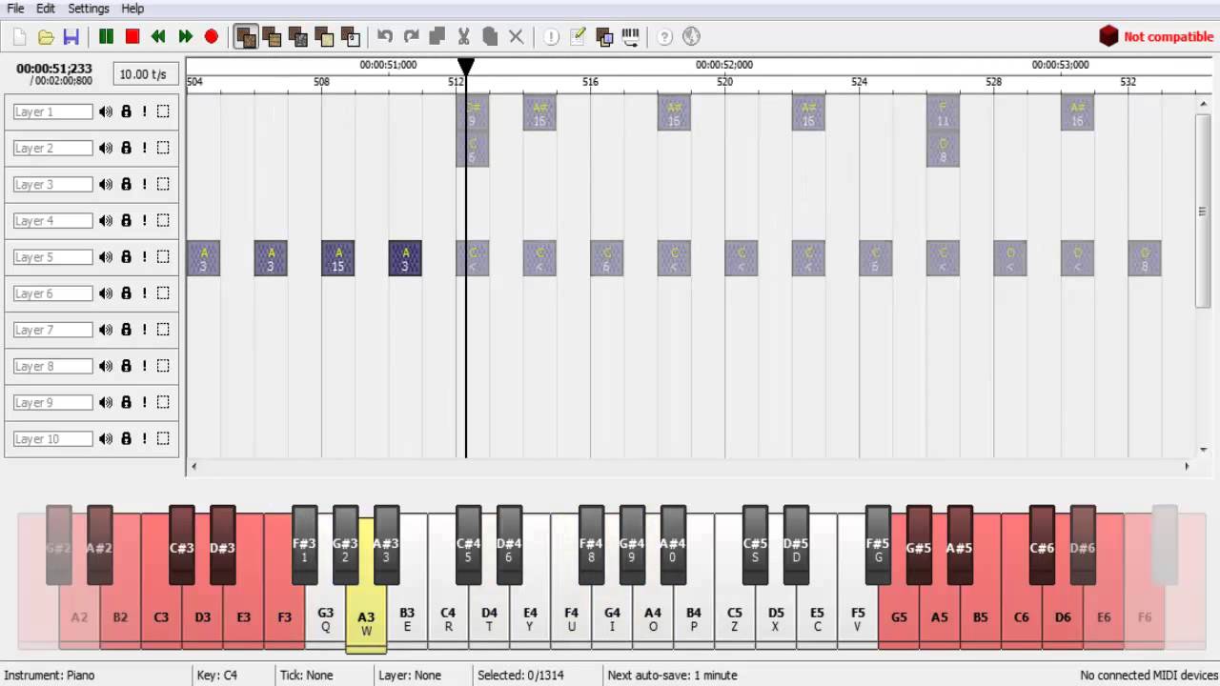
Task: Select the fifth instrument block icon
Action: tap(351, 37)
